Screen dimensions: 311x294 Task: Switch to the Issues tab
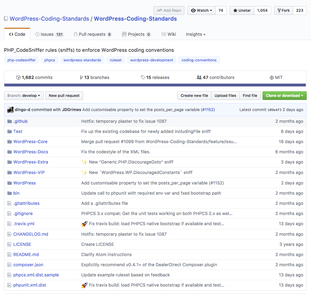49,35
